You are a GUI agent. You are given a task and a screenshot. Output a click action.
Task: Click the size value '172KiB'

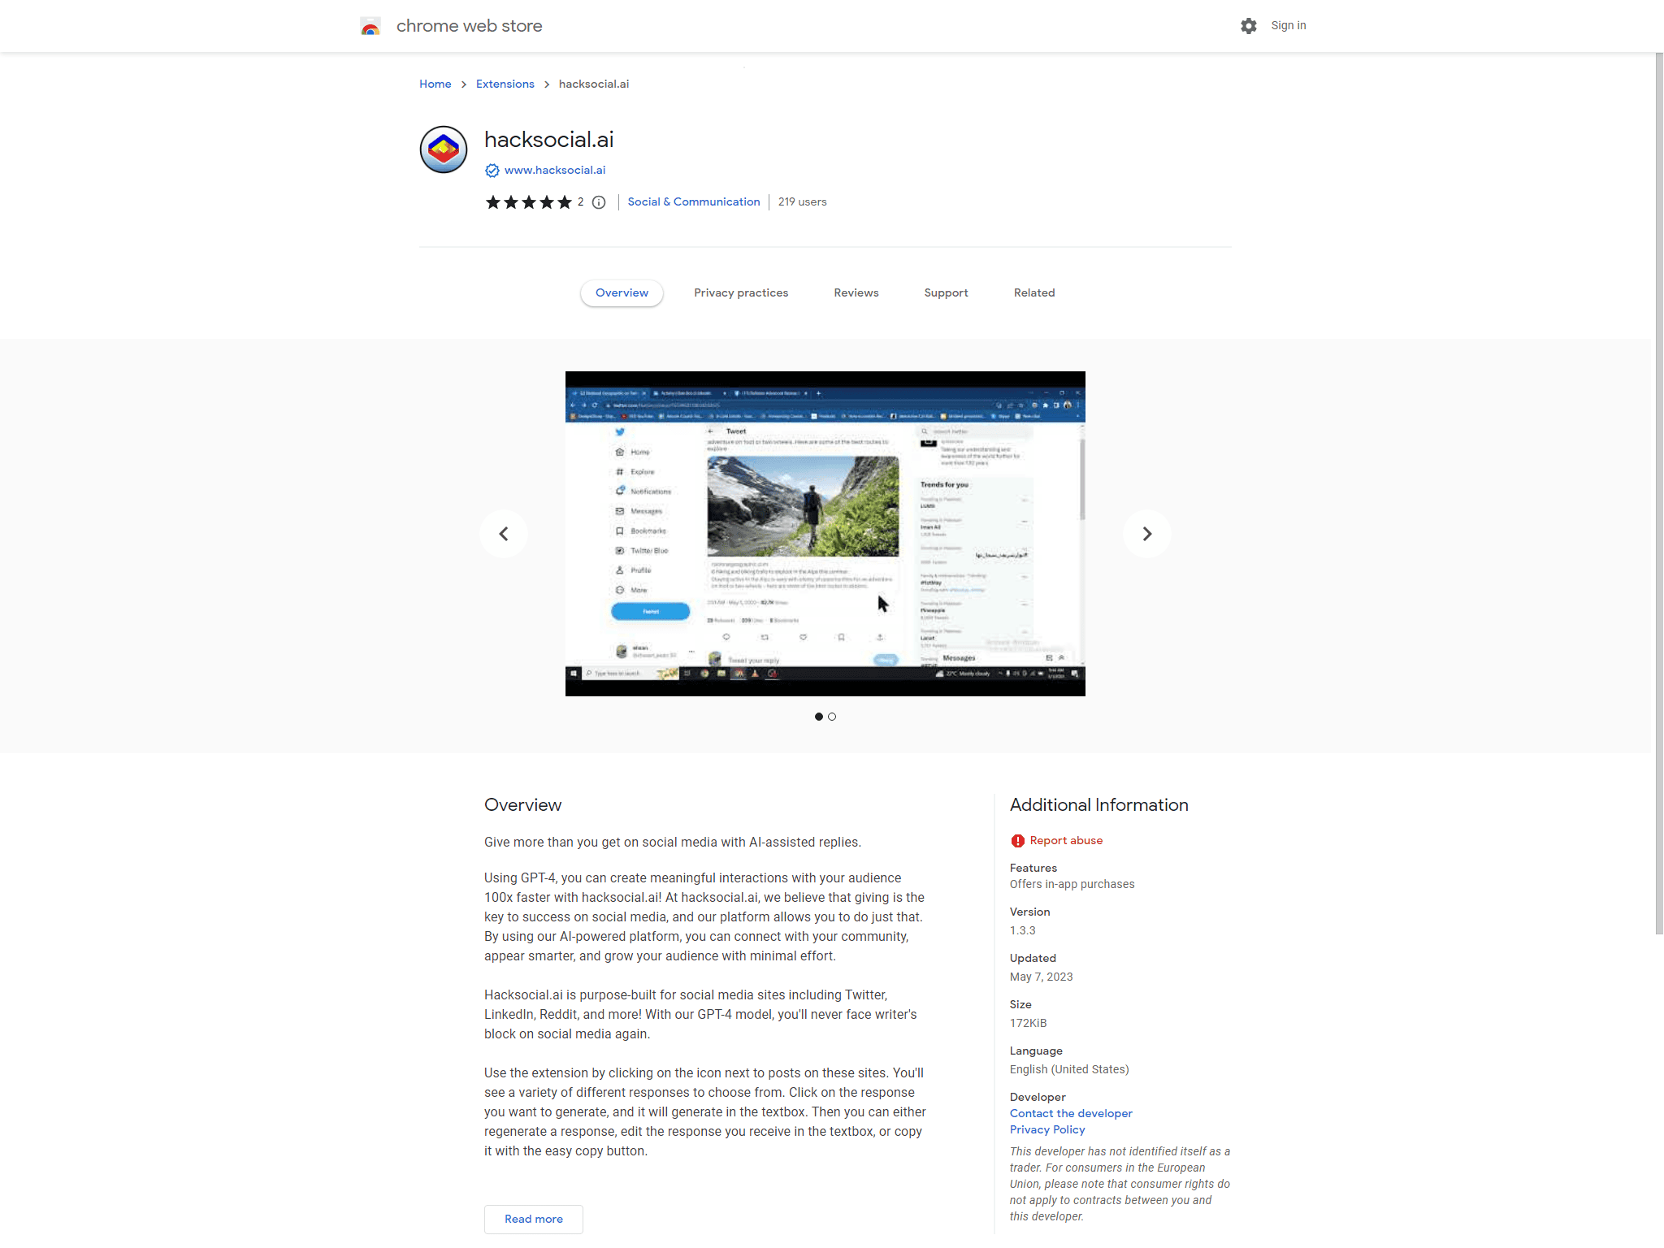[x=1029, y=1024]
